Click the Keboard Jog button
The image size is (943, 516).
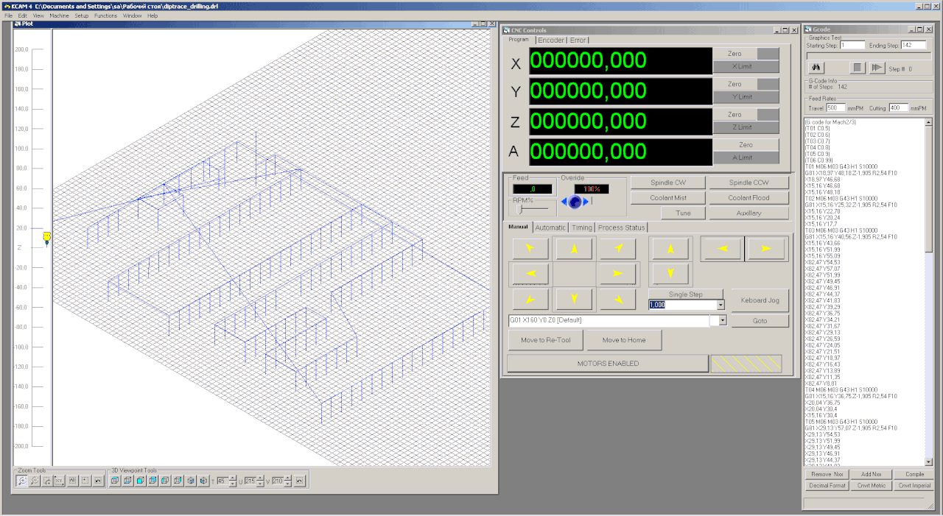[760, 300]
